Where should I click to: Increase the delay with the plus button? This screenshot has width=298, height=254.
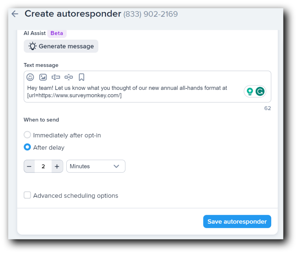pyautogui.click(x=57, y=166)
